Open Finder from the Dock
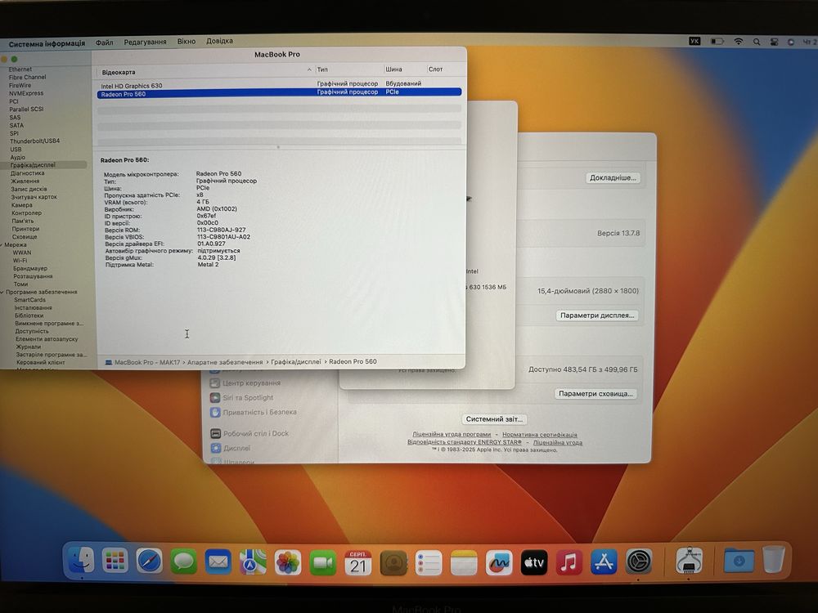This screenshot has width=818, height=613. tap(81, 561)
